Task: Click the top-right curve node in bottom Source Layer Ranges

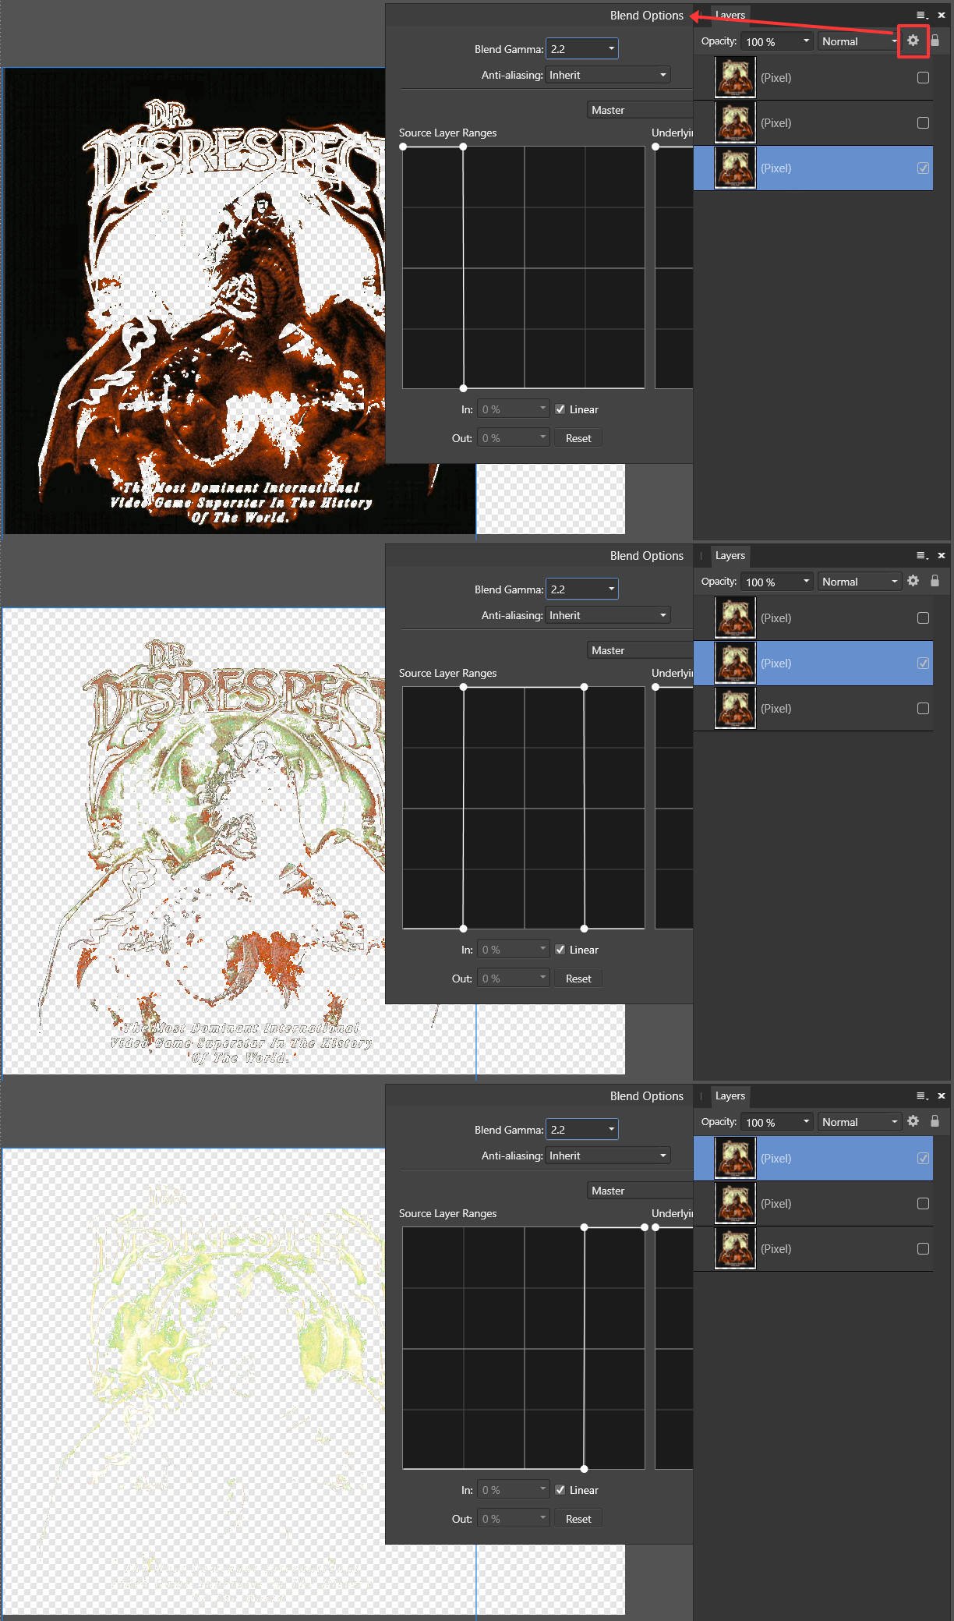Action: click(644, 1227)
